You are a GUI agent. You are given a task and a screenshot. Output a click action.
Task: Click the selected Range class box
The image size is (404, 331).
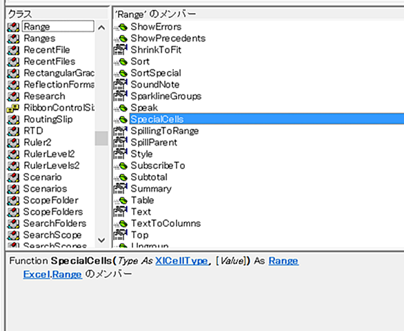pos(58,27)
